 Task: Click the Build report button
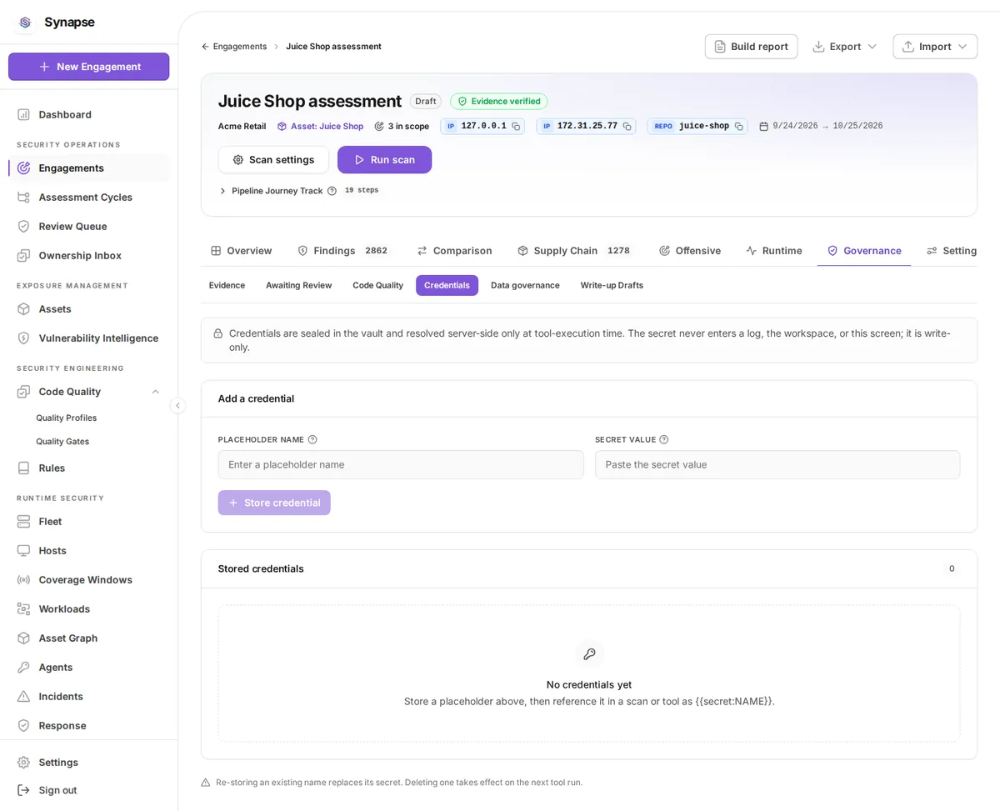pos(751,47)
